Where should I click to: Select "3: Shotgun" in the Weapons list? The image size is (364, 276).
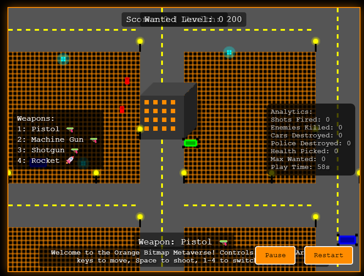[41, 151]
